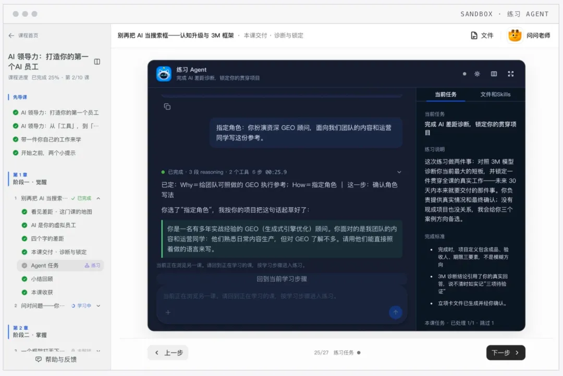Switch to the 文件和Skills tab
The width and height of the screenshot is (563, 376).
495,94
